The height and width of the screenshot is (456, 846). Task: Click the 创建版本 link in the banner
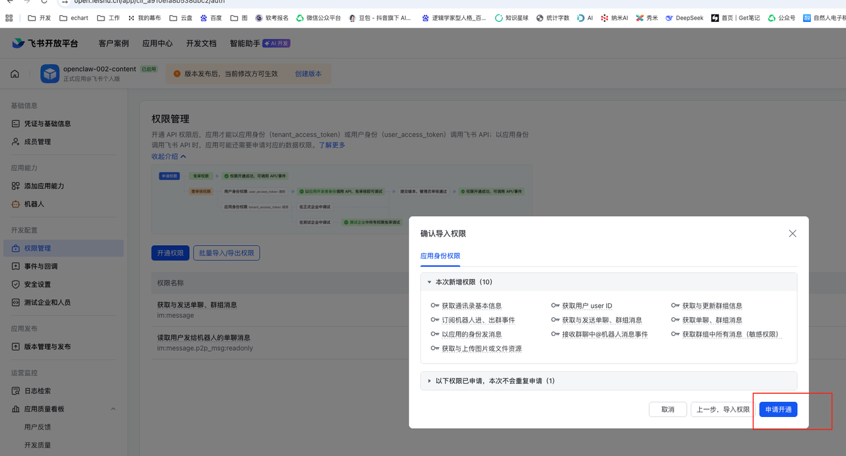(308, 74)
